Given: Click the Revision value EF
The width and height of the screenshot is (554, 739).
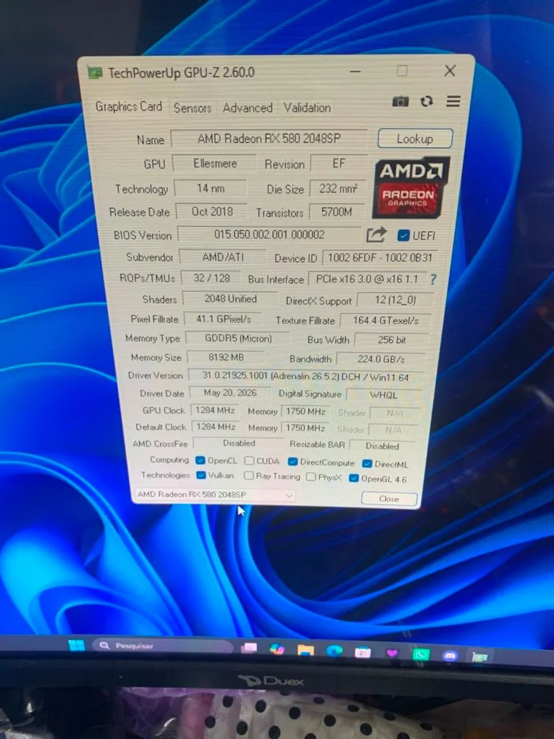Looking at the screenshot, I should pyautogui.click(x=338, y=163).
